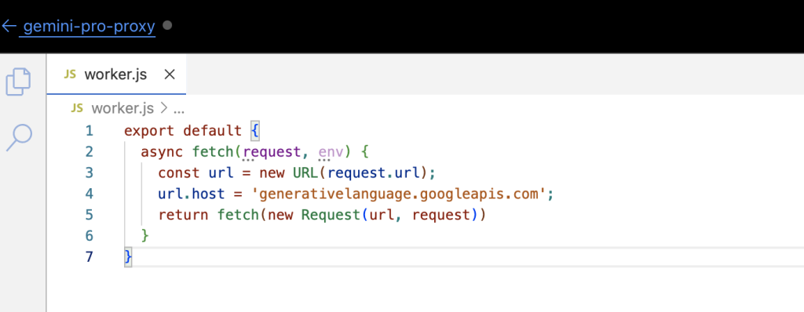Screen dimensions: 804x312
Task: Click 'url.host' on line 4
Action: click(x=192, y=194)
